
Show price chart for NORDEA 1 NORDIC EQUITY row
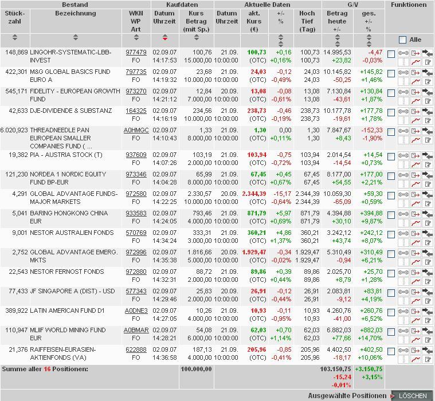click(416, 183)
